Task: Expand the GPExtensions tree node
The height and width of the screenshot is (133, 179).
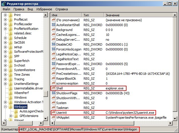Action: (x=11, y=116)
